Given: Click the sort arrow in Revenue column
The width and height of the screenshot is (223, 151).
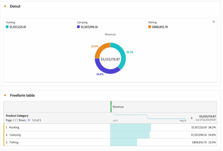Looking at the screenshot, I should point(192,118).
